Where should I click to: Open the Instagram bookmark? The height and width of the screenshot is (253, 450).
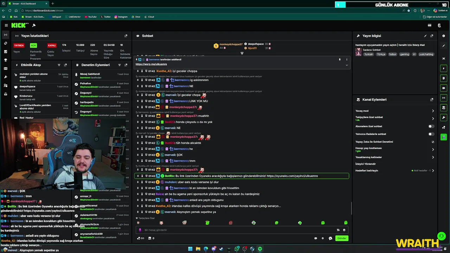pos(121,17)
